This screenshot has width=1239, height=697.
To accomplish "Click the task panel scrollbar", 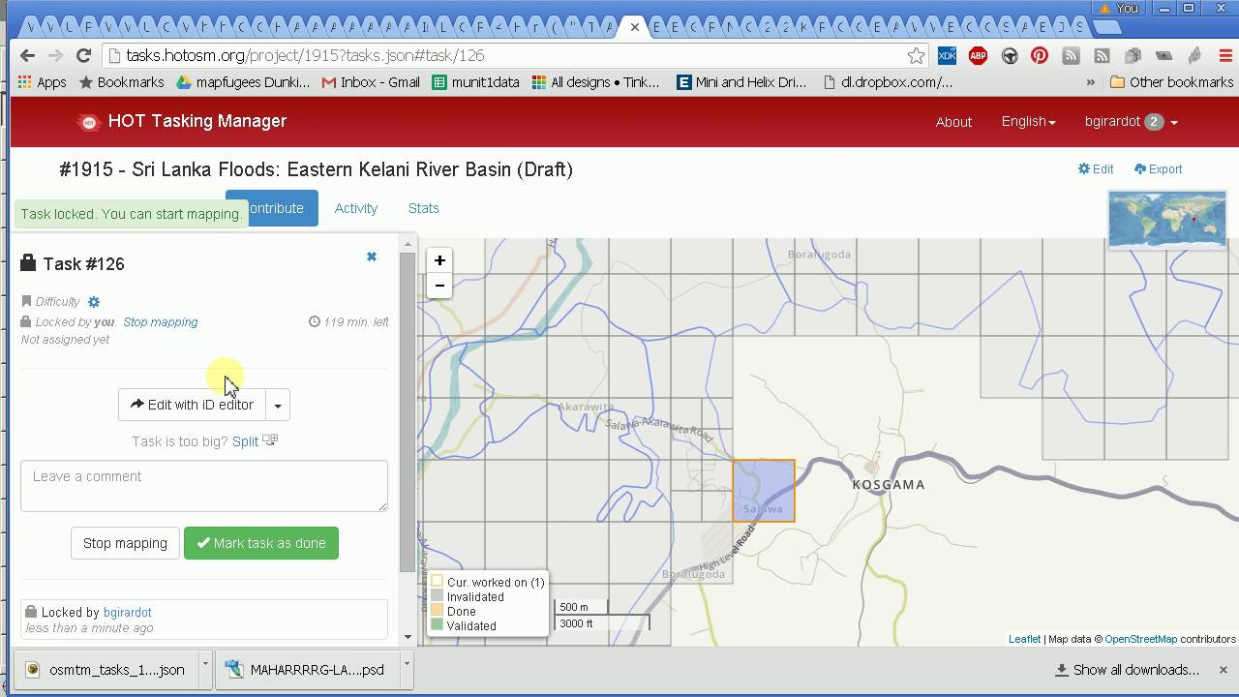I will point(408,411).
